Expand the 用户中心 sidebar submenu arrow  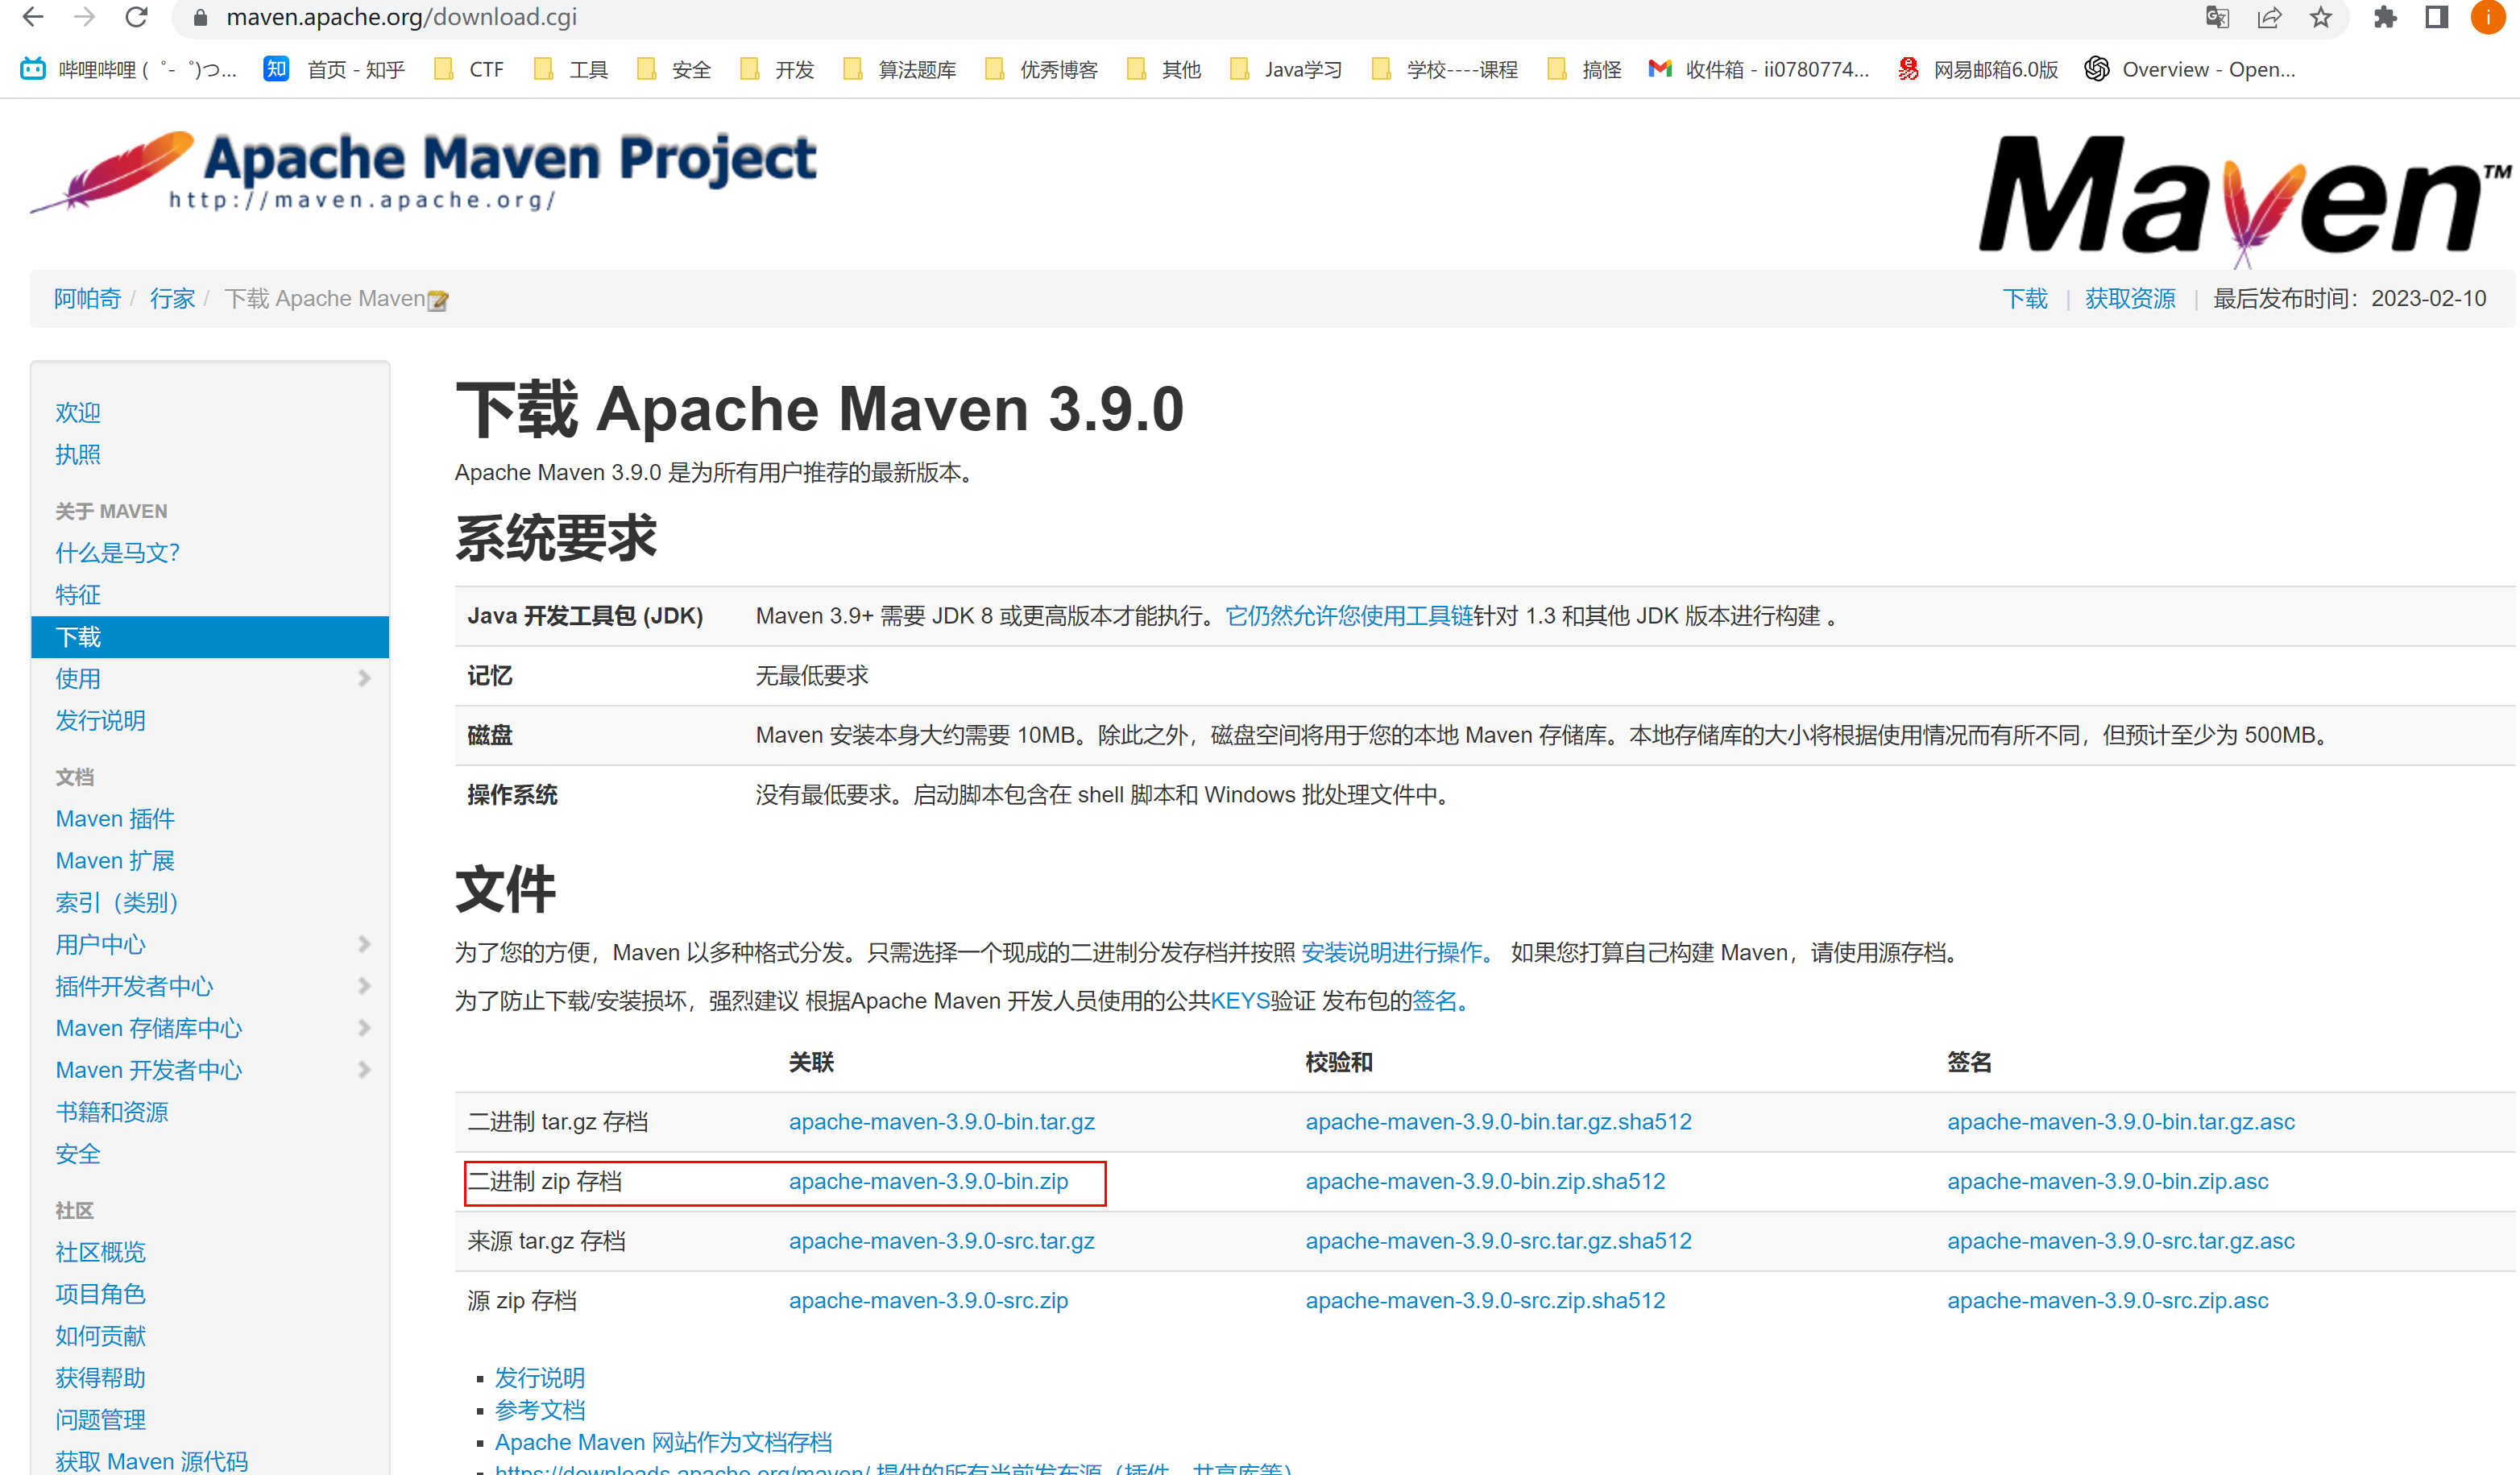pos(364,944)
